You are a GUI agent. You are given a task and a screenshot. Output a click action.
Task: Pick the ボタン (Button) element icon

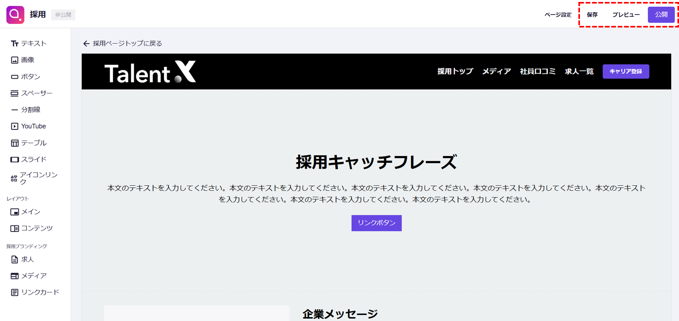15,77
